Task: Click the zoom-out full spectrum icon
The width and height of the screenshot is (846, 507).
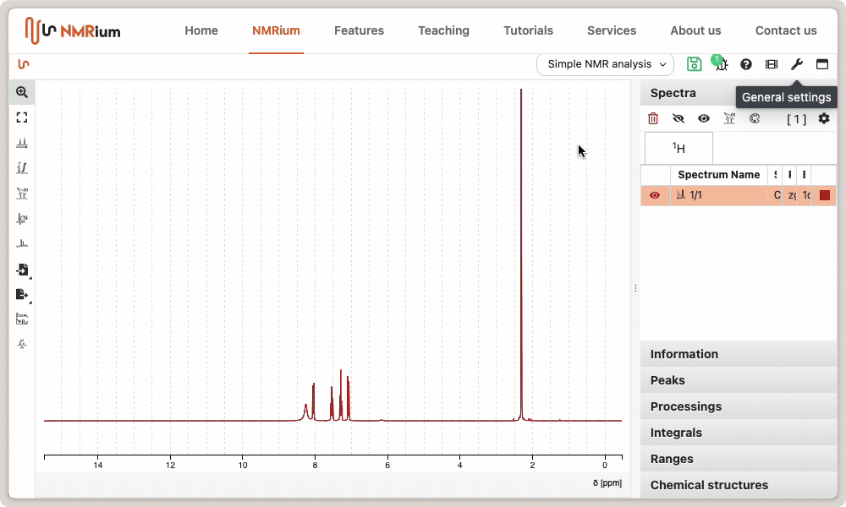Action: tap(22, 117)
